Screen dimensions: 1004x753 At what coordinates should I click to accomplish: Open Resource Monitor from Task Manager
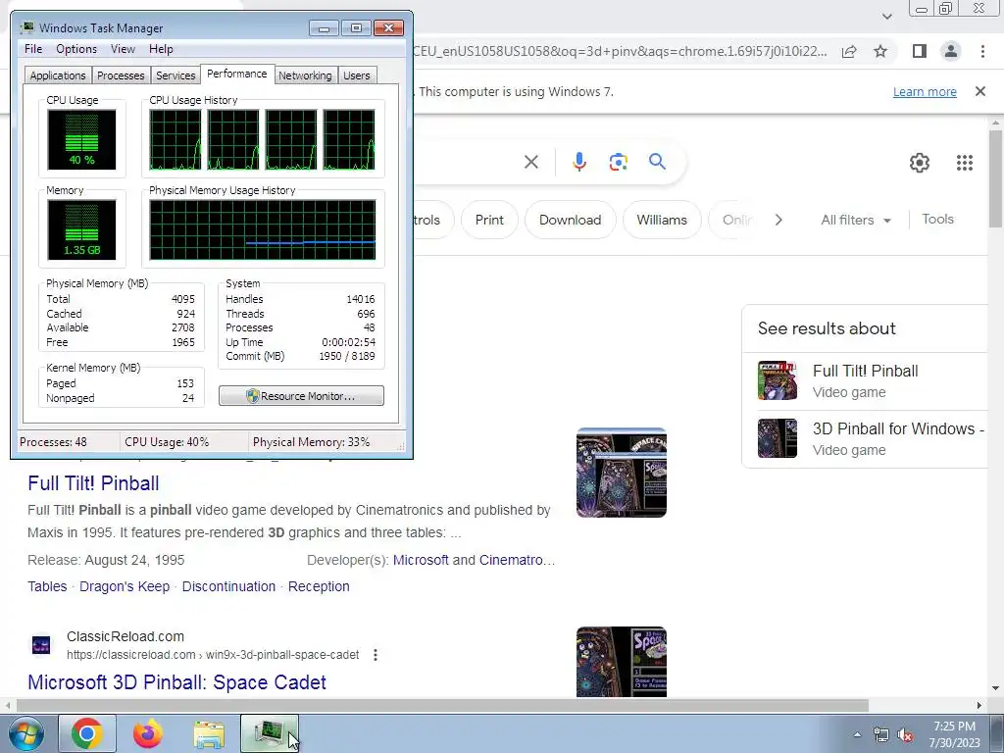click(301, 396)
